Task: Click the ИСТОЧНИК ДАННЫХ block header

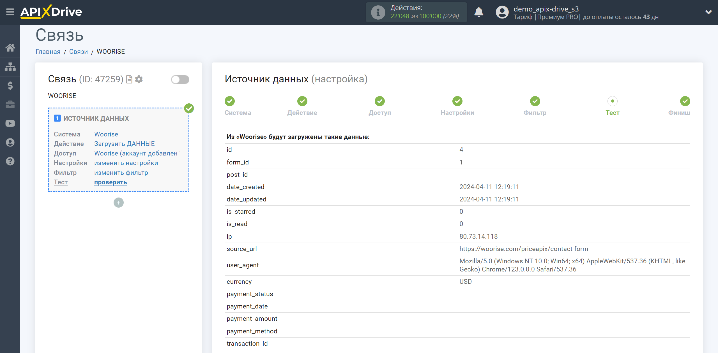Action: point(96,119)
